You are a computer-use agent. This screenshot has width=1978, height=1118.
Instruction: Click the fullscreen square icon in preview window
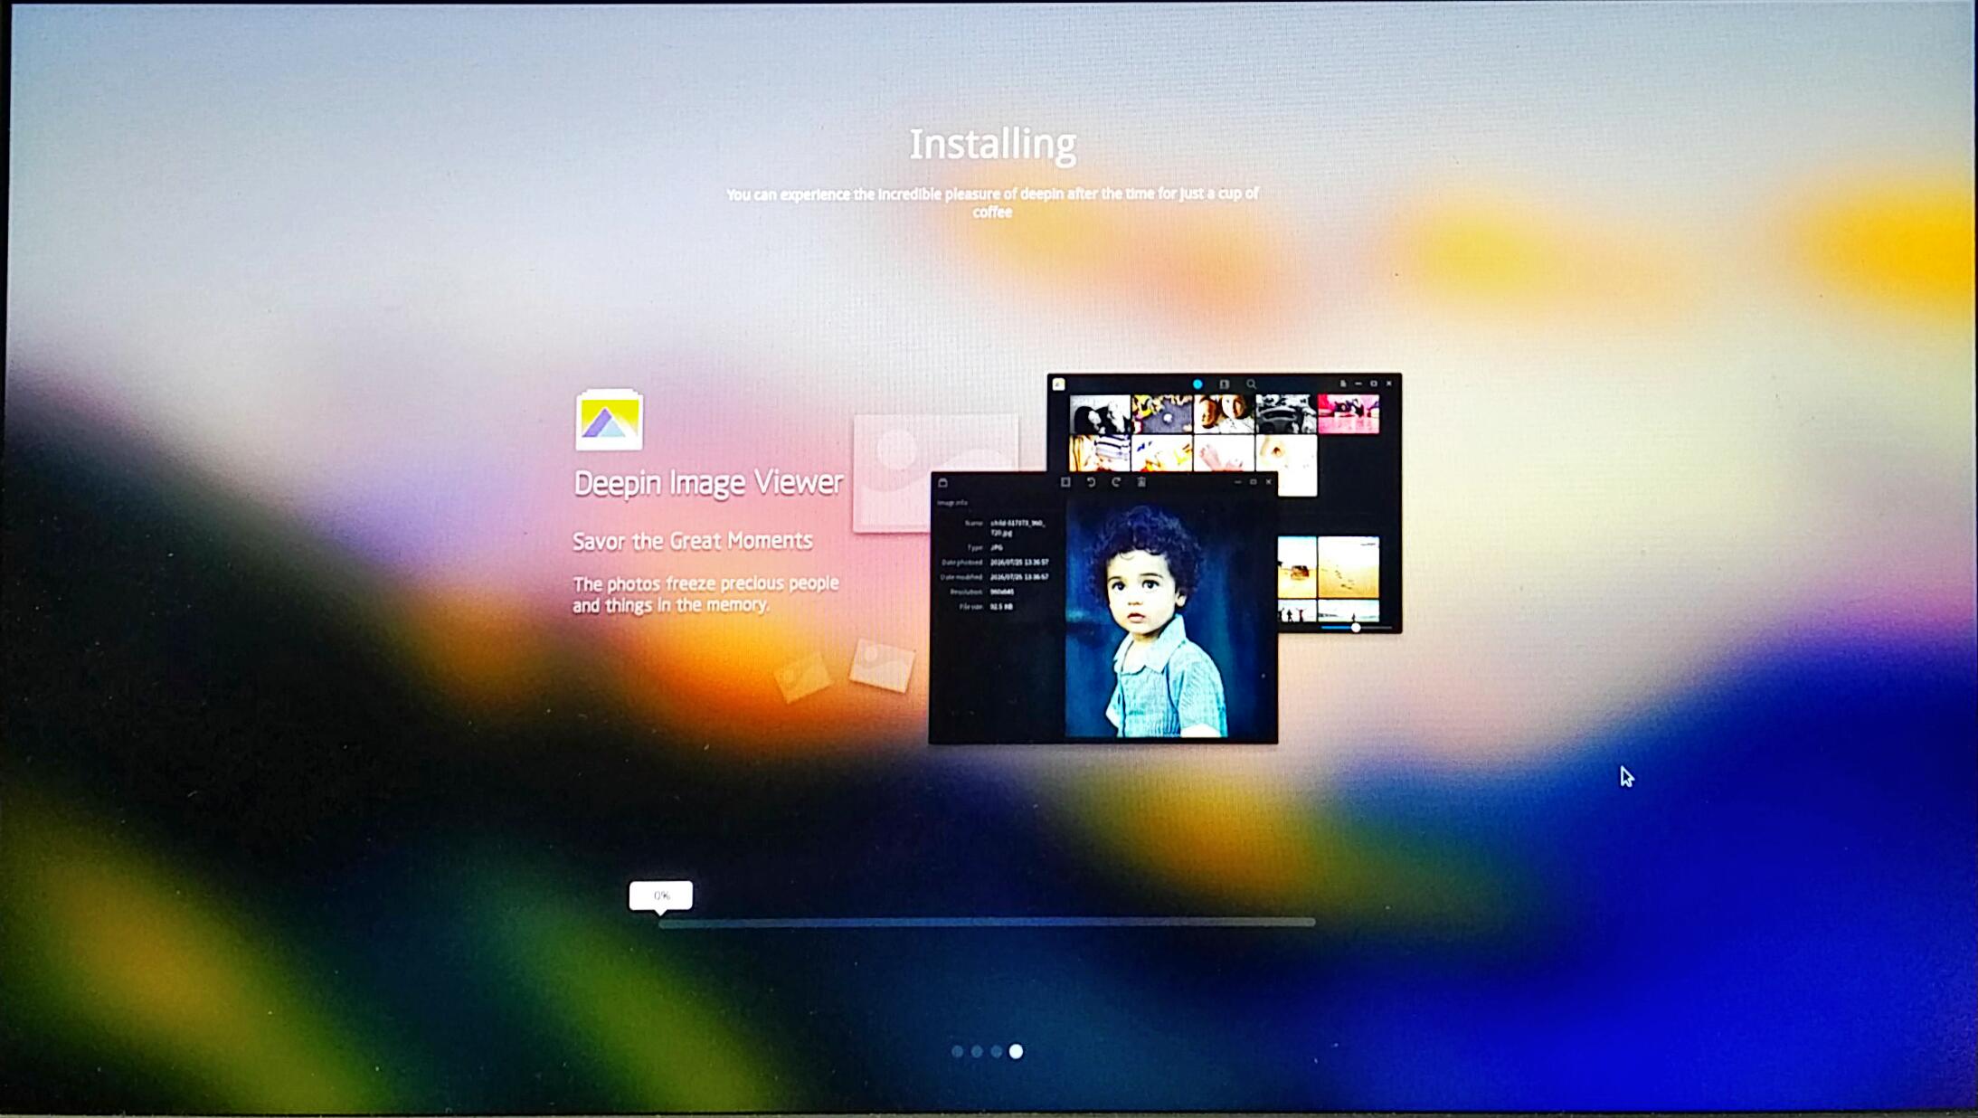pyautogui.click(x=1065, y=482)
